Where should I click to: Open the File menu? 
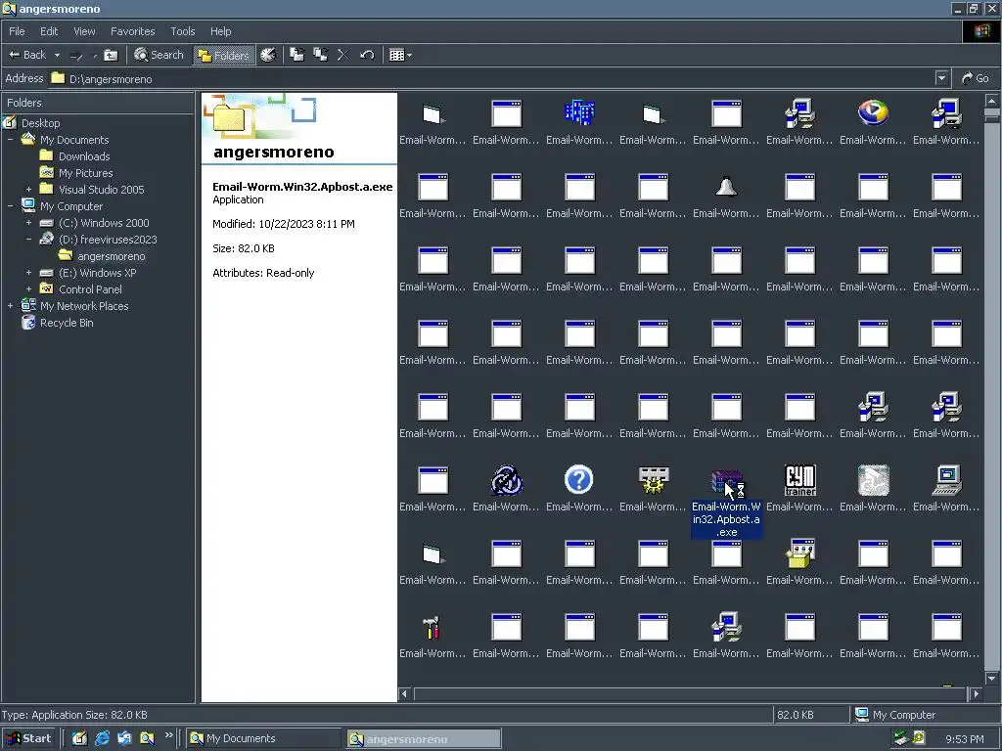(17, 31)
